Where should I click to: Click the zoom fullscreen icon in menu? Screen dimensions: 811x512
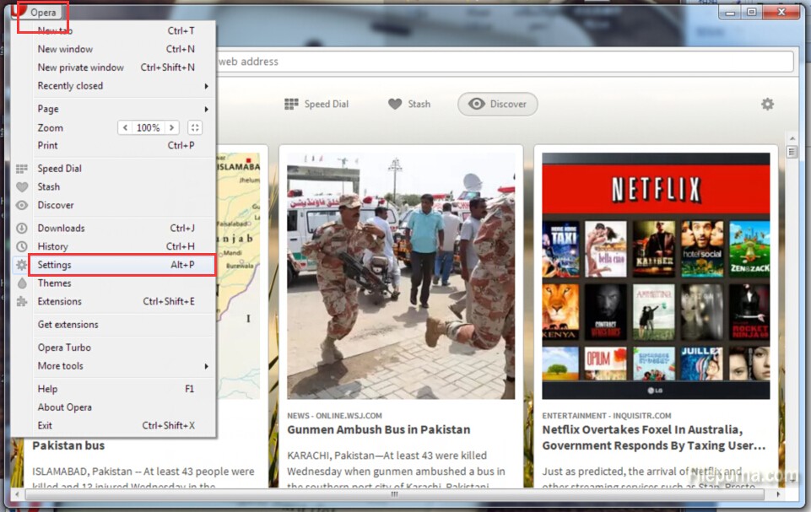click(195, 128)
